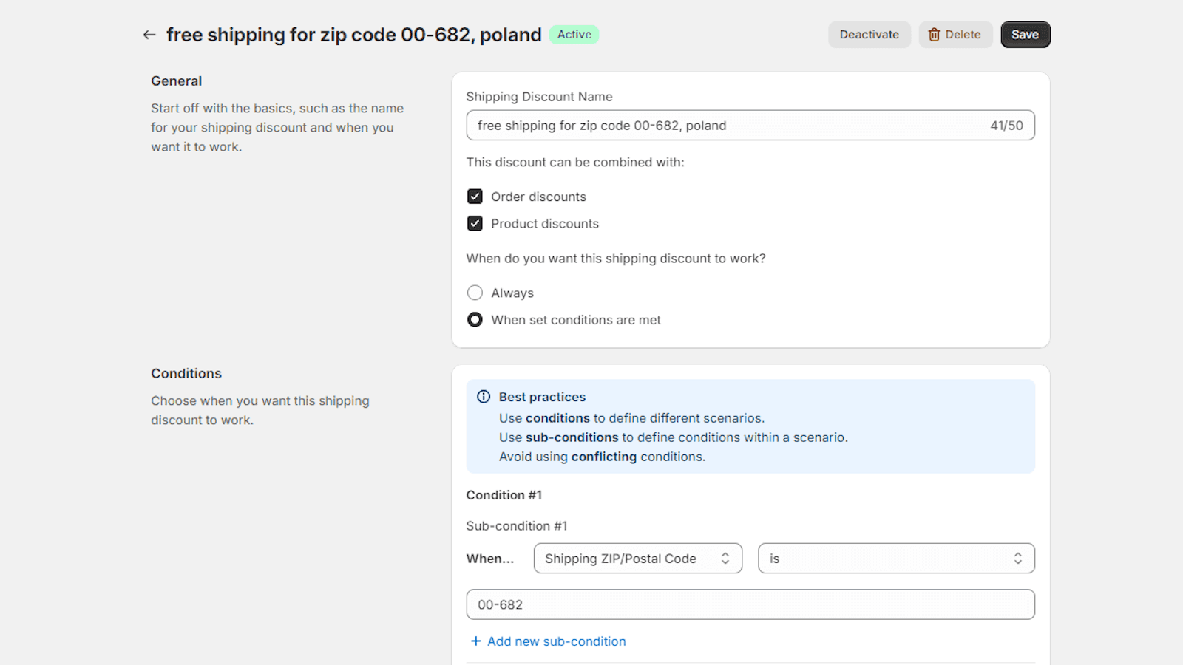Viewport: 1183px width, 665px height.
Task: Click the trash icon on Delete
Action: pos(934,35)
